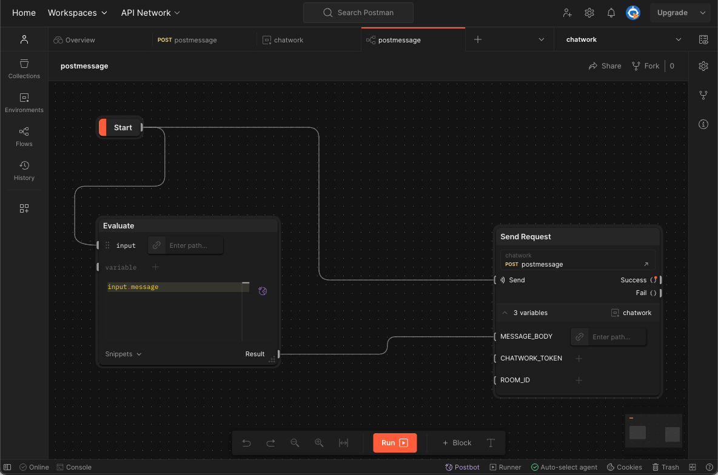Open the API Network dropdown
The width and height of the screenshot is (718, 475).
pyautogui.click(x=150, y=13)
